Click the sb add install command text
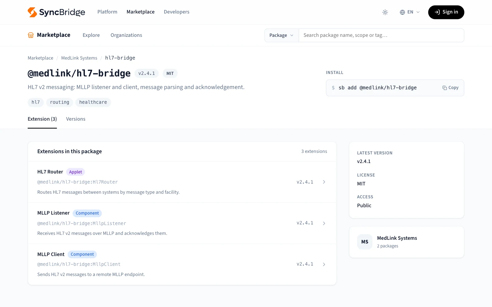 (378, 88)
